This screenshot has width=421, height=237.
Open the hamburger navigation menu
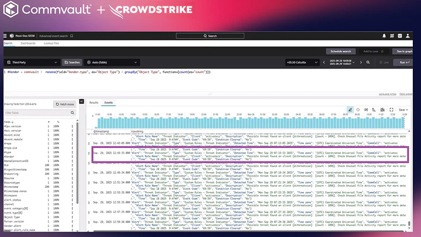click(5, 36)
